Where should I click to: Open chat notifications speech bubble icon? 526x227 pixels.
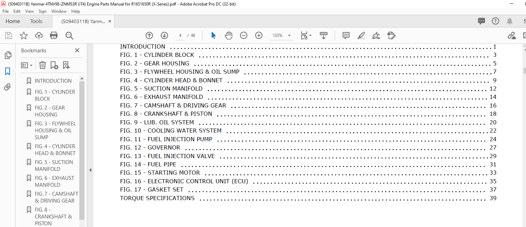coord(482,21)
